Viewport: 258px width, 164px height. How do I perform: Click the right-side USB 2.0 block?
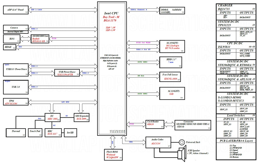[x=16, y=87]
